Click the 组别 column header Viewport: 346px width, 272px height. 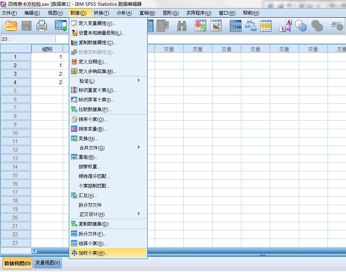point(47,49)
